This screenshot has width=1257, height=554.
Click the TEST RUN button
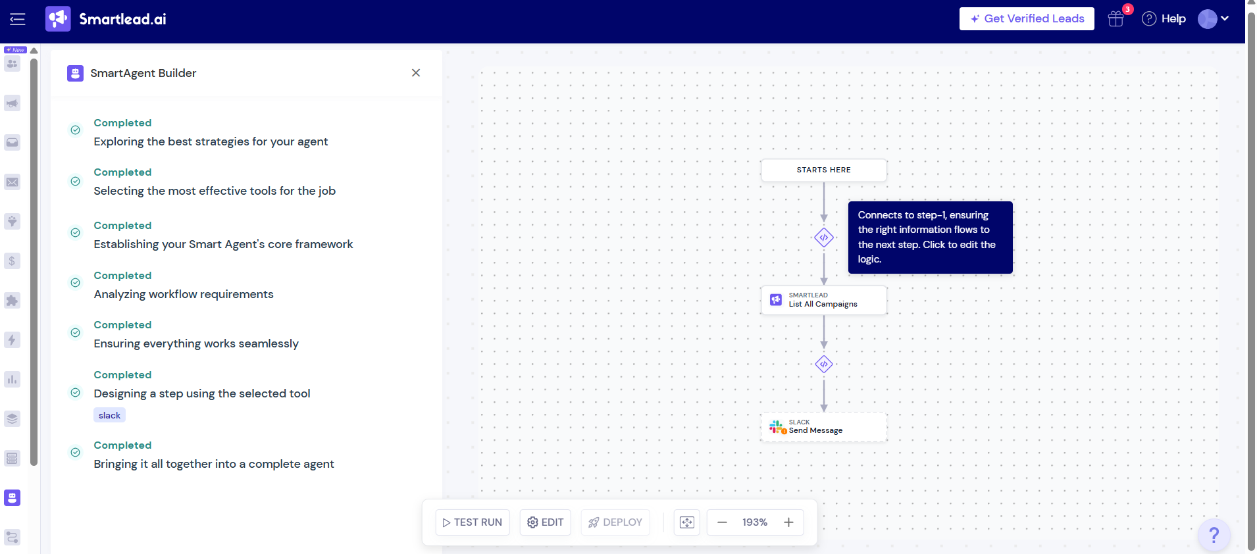[473, 522]
